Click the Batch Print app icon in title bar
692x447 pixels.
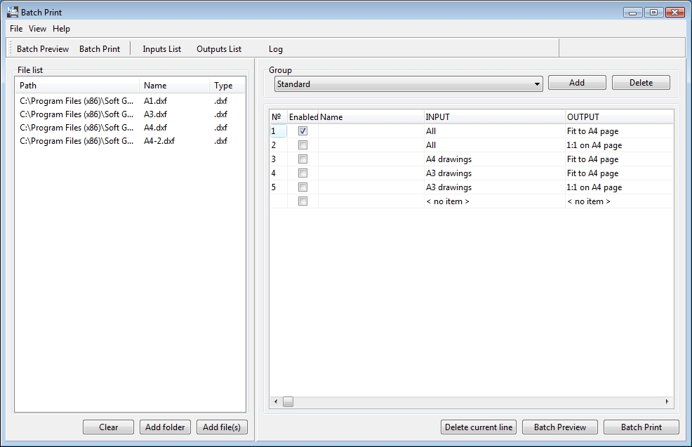(x=13, y=12)
